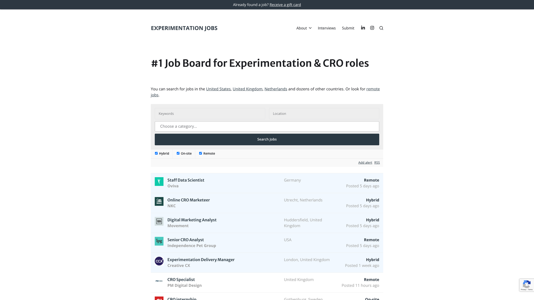Uncheck the Hybrid filter
The width and height of the screenshot is (534, 300).
coord(156,153)
